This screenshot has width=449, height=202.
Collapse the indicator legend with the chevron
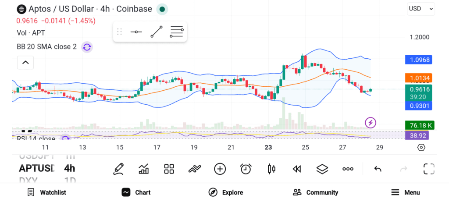[x=25, y=62]
